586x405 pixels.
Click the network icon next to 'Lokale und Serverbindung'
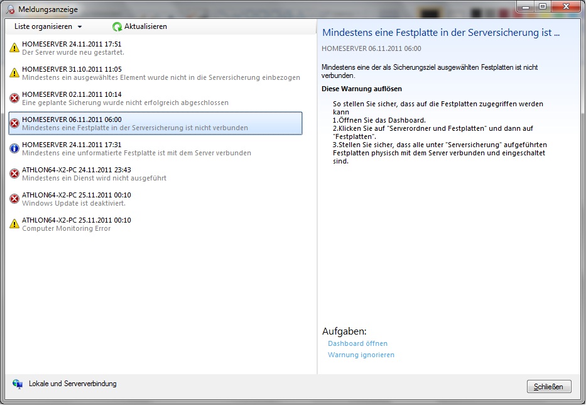17,384
